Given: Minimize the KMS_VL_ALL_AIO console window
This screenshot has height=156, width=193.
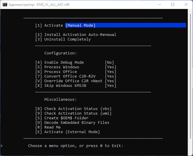Looking at the screenshot, I should point(158,5).
